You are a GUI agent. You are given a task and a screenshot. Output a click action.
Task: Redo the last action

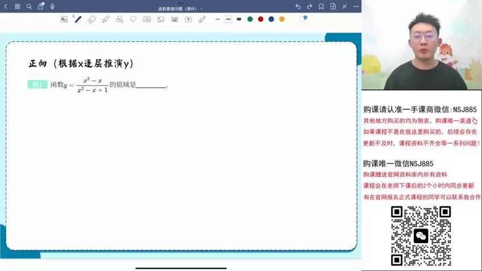pos(310,6)
